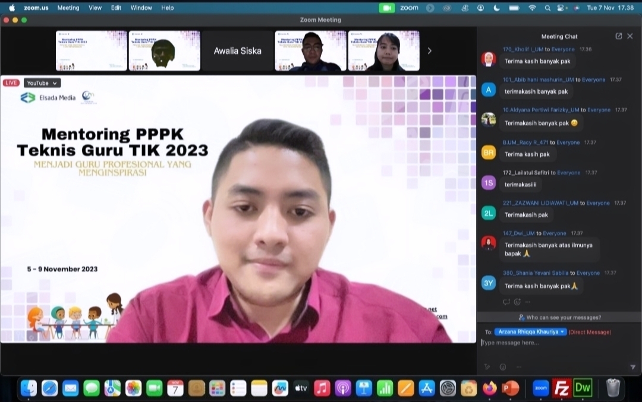642x402 pixels.
Task: Click "Who can see your messages?" link
Action: pyautogui.click(x=563, y=317)
